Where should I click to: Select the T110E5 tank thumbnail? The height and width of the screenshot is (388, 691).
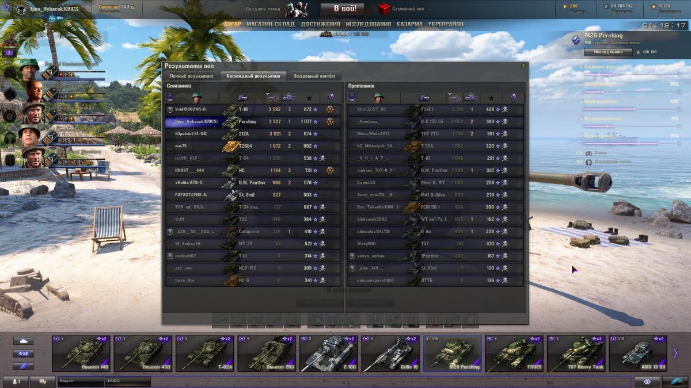tap(514, 354)
